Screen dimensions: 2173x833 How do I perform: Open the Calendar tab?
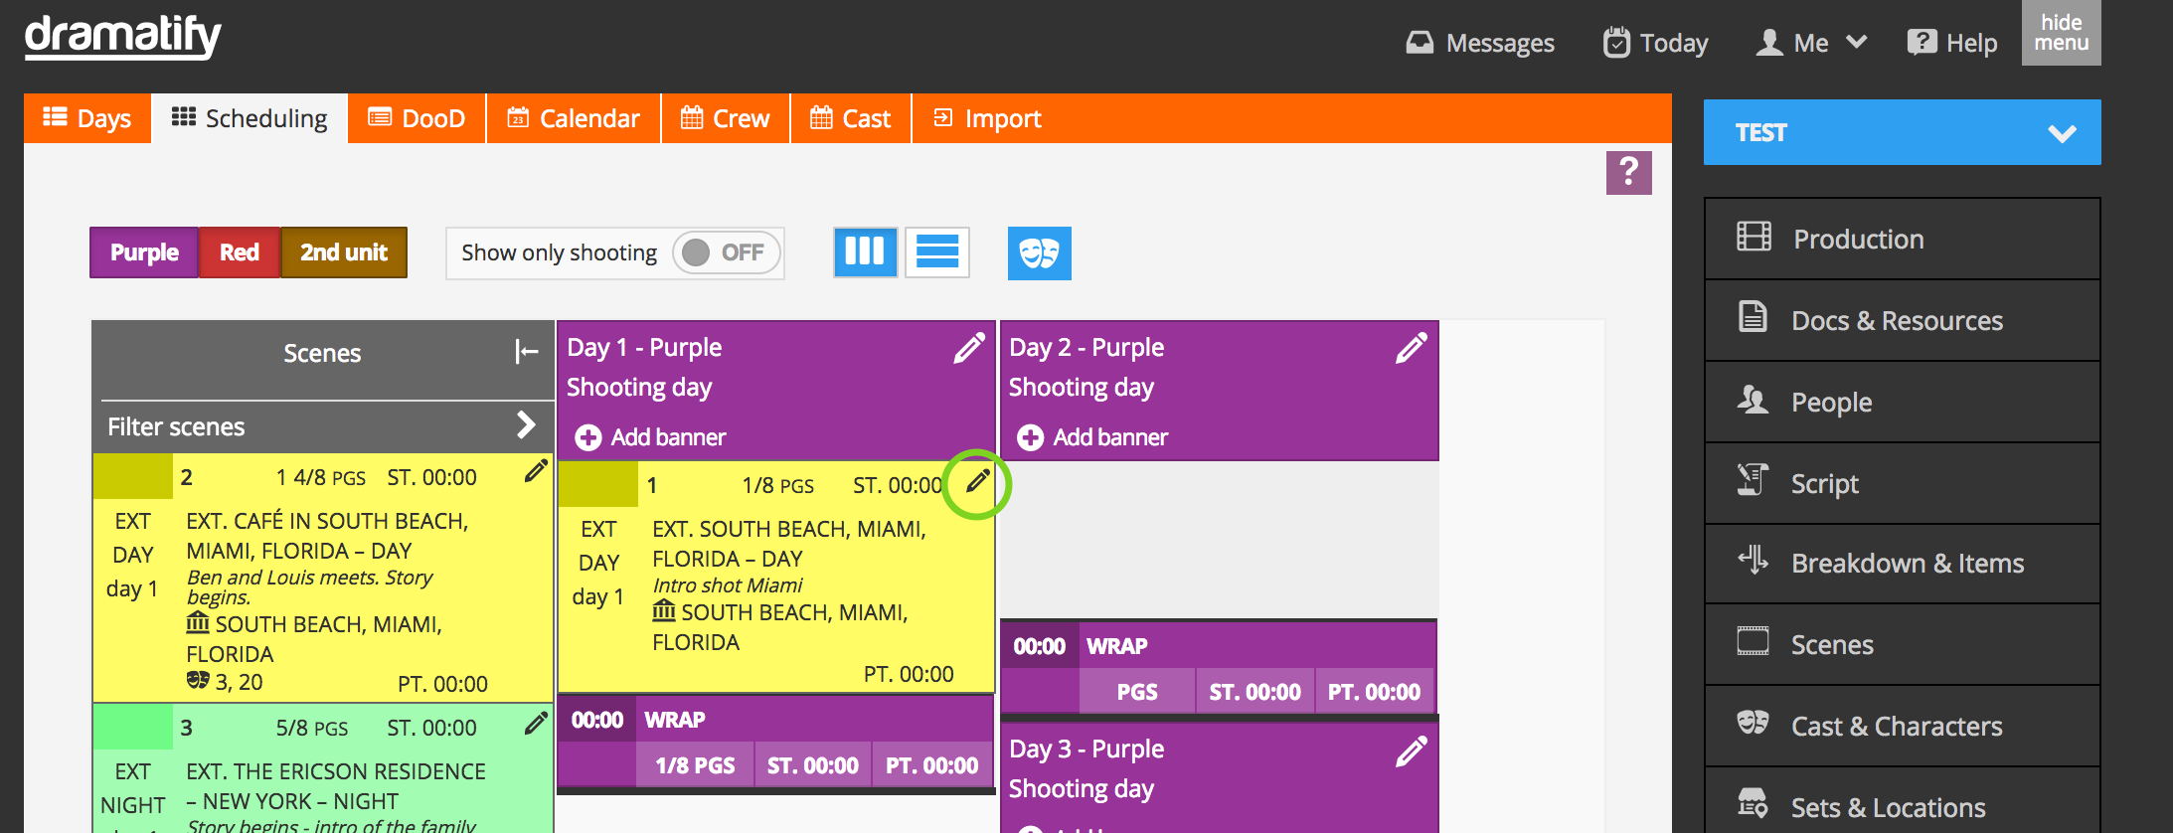pyautogui.click(x=574, y=119)
